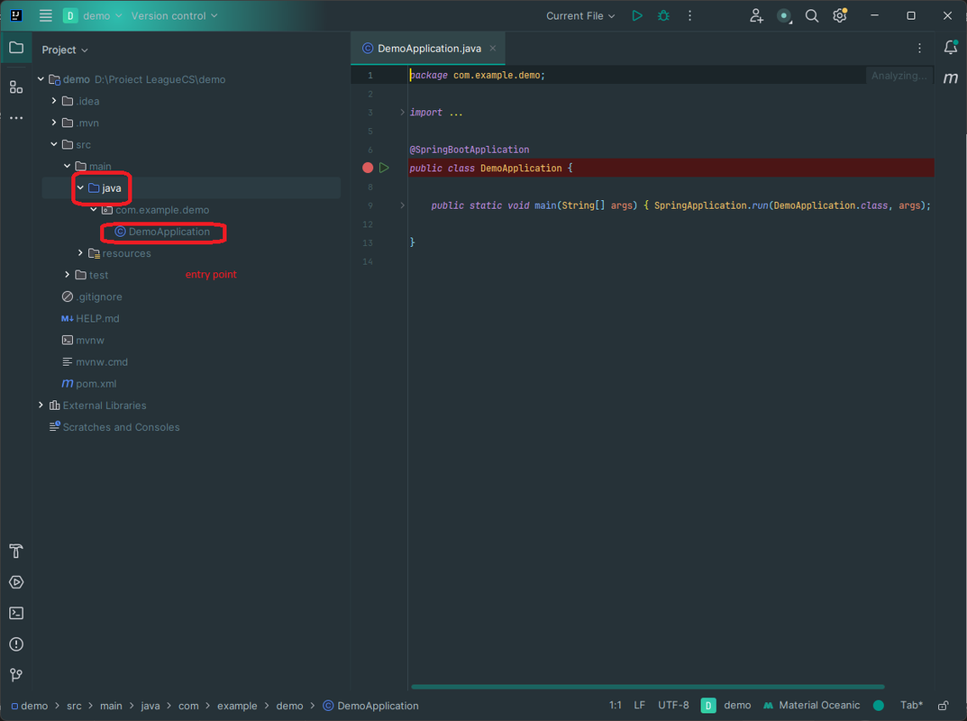Open the Structure tool window icon
This screenshot has width=967, height=721.
16,87
